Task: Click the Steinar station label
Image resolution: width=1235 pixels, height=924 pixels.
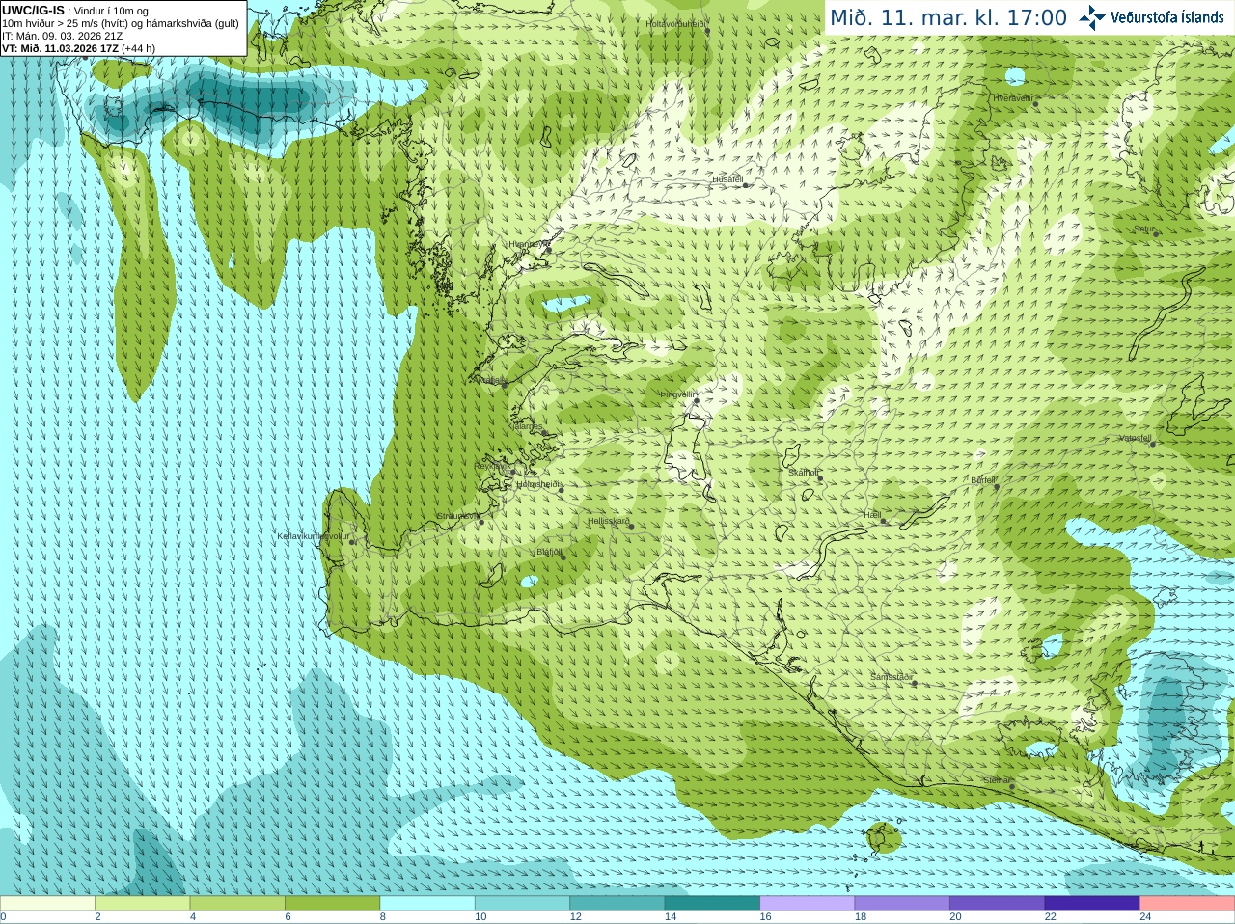Action: (x=997, y=780)
